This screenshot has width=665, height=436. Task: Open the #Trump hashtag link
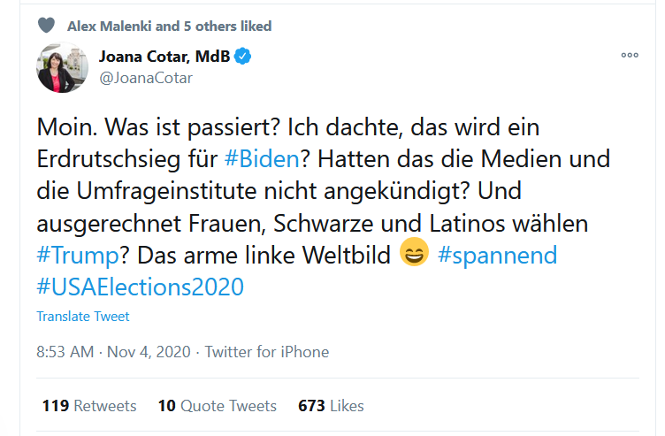click(78, 256)
